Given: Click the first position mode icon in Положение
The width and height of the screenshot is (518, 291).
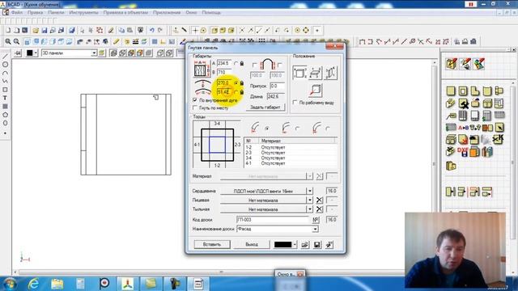Looking at the screenshot, I should [x=299, y=73].
